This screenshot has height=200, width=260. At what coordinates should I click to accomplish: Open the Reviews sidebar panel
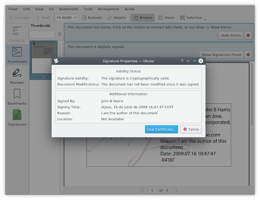[17, 76]
